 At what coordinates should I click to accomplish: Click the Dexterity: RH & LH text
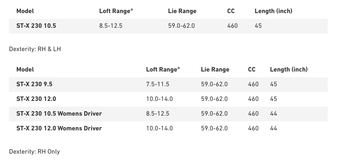pos(35,49)
